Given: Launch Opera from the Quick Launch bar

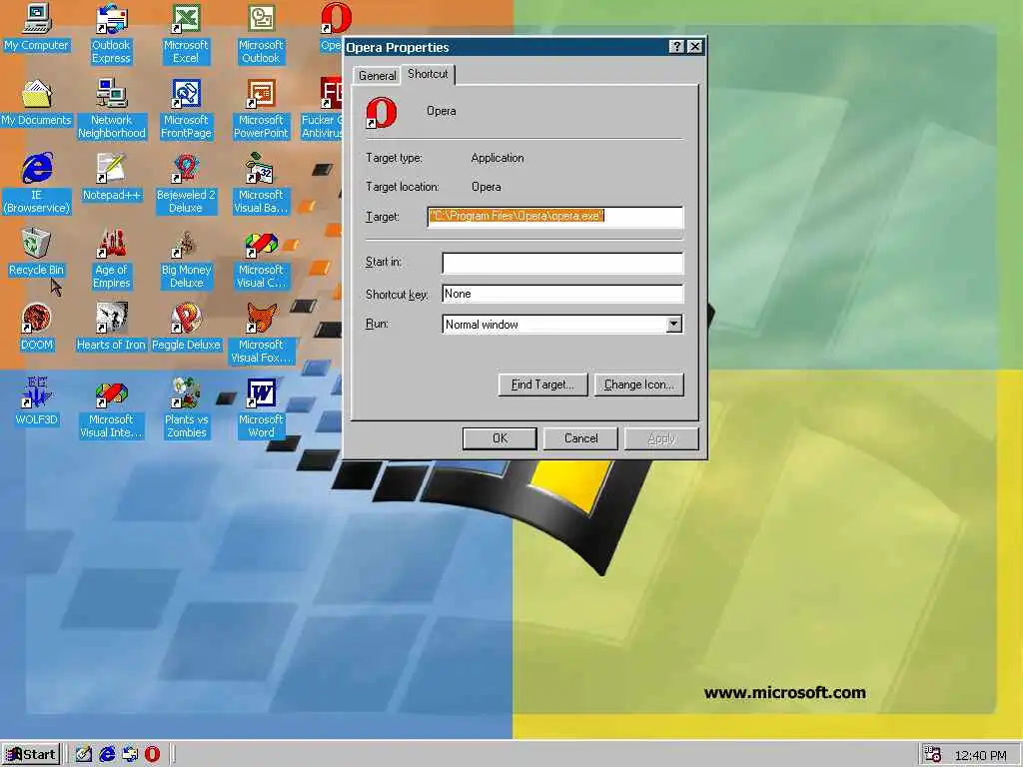Looking at the screenshot, I should [x=152, y=755].
